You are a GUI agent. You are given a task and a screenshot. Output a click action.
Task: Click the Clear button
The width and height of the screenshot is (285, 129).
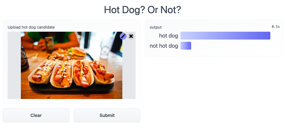(36, 115)
